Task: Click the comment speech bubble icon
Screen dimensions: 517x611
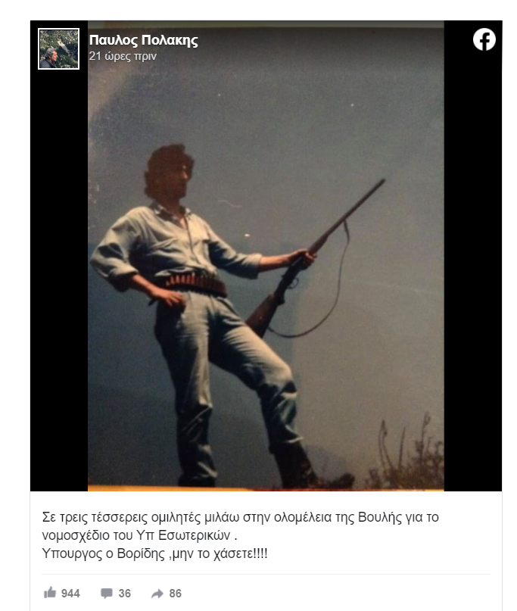Action: point(107,593)
